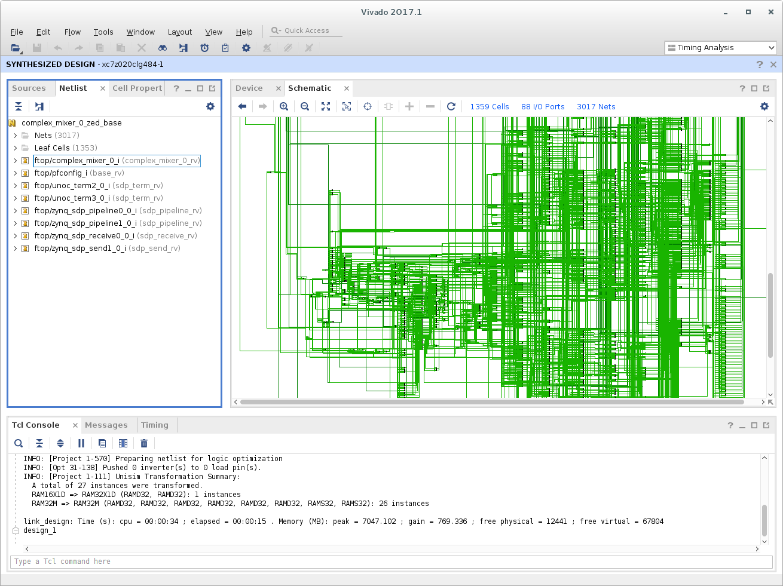783x586 pixels.
Task: Clear Tcl Console with trash icon
Action: 144,443
